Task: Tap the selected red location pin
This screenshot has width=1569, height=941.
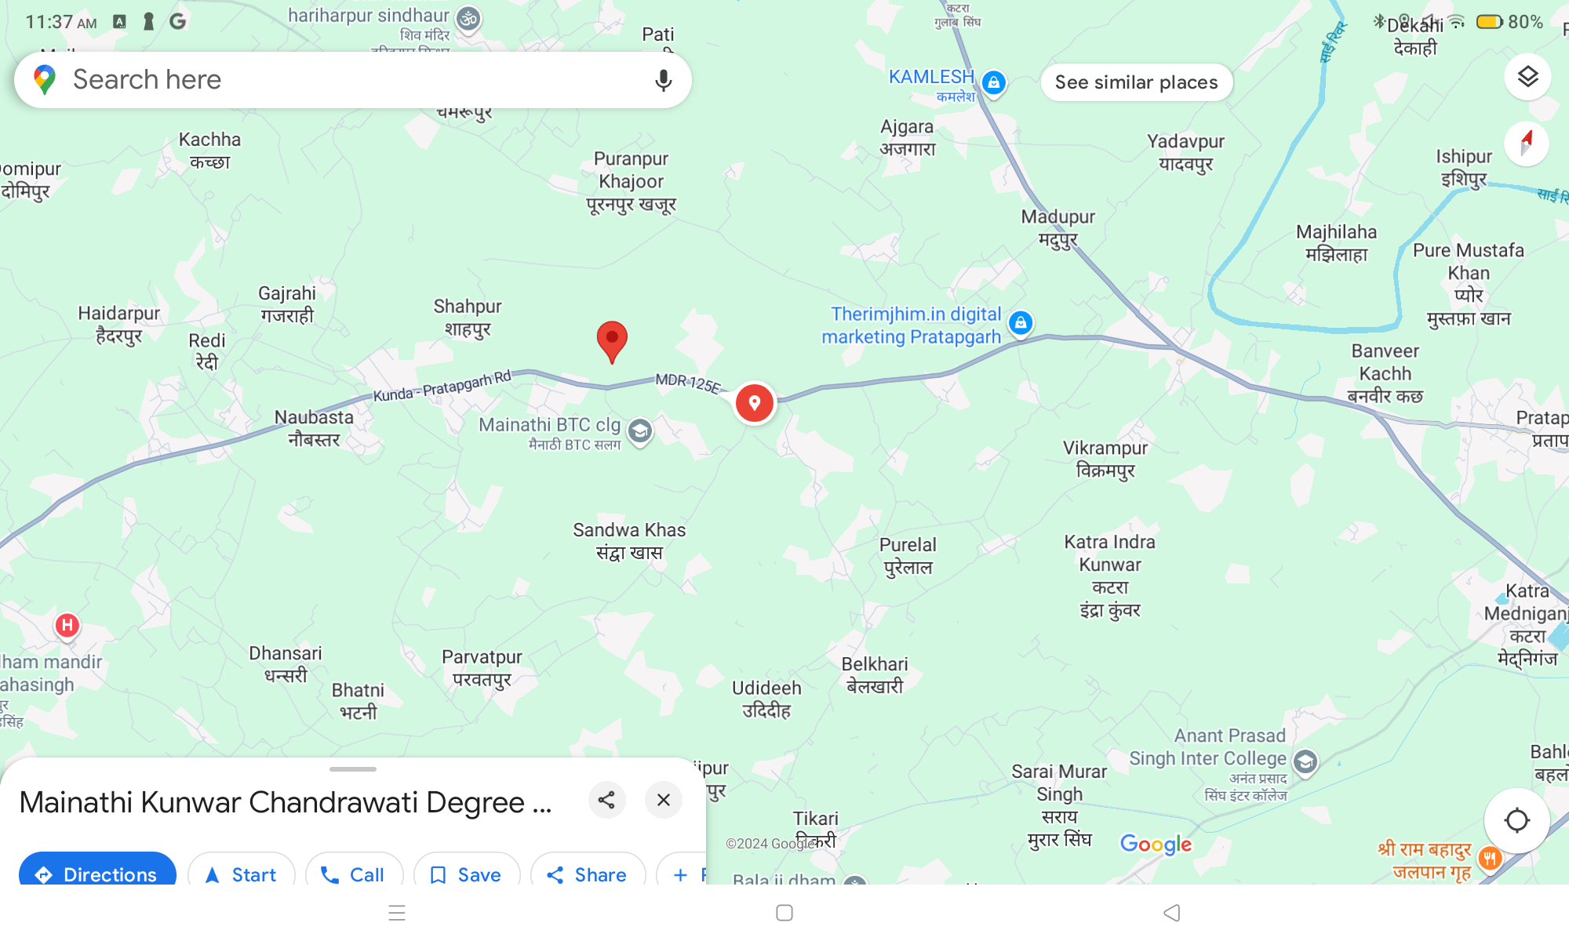Action: pyautogui.click(x=612, y=342)
